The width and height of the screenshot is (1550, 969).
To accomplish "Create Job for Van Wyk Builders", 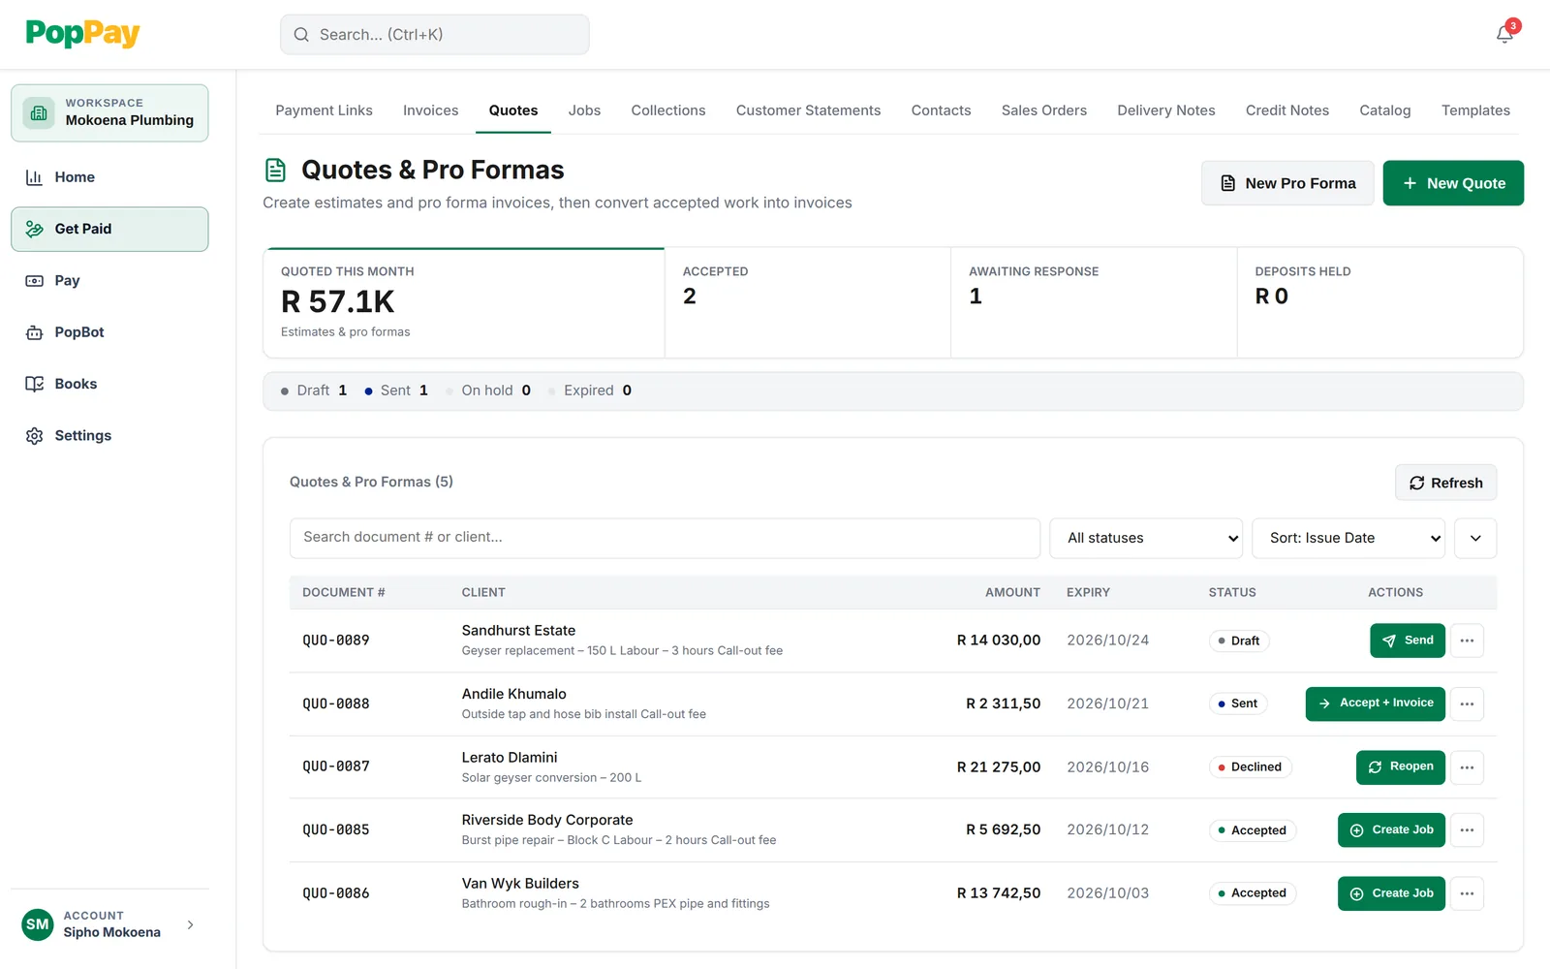I will click(1391, 893).
